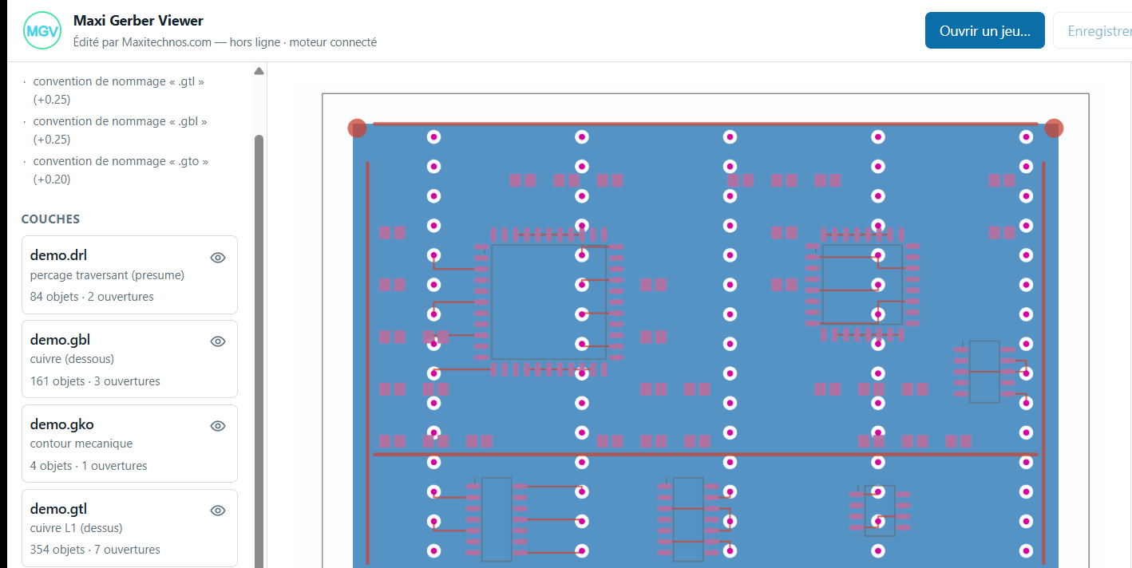
Task: Click the large square chip outline on board
Action: point(537,302)
